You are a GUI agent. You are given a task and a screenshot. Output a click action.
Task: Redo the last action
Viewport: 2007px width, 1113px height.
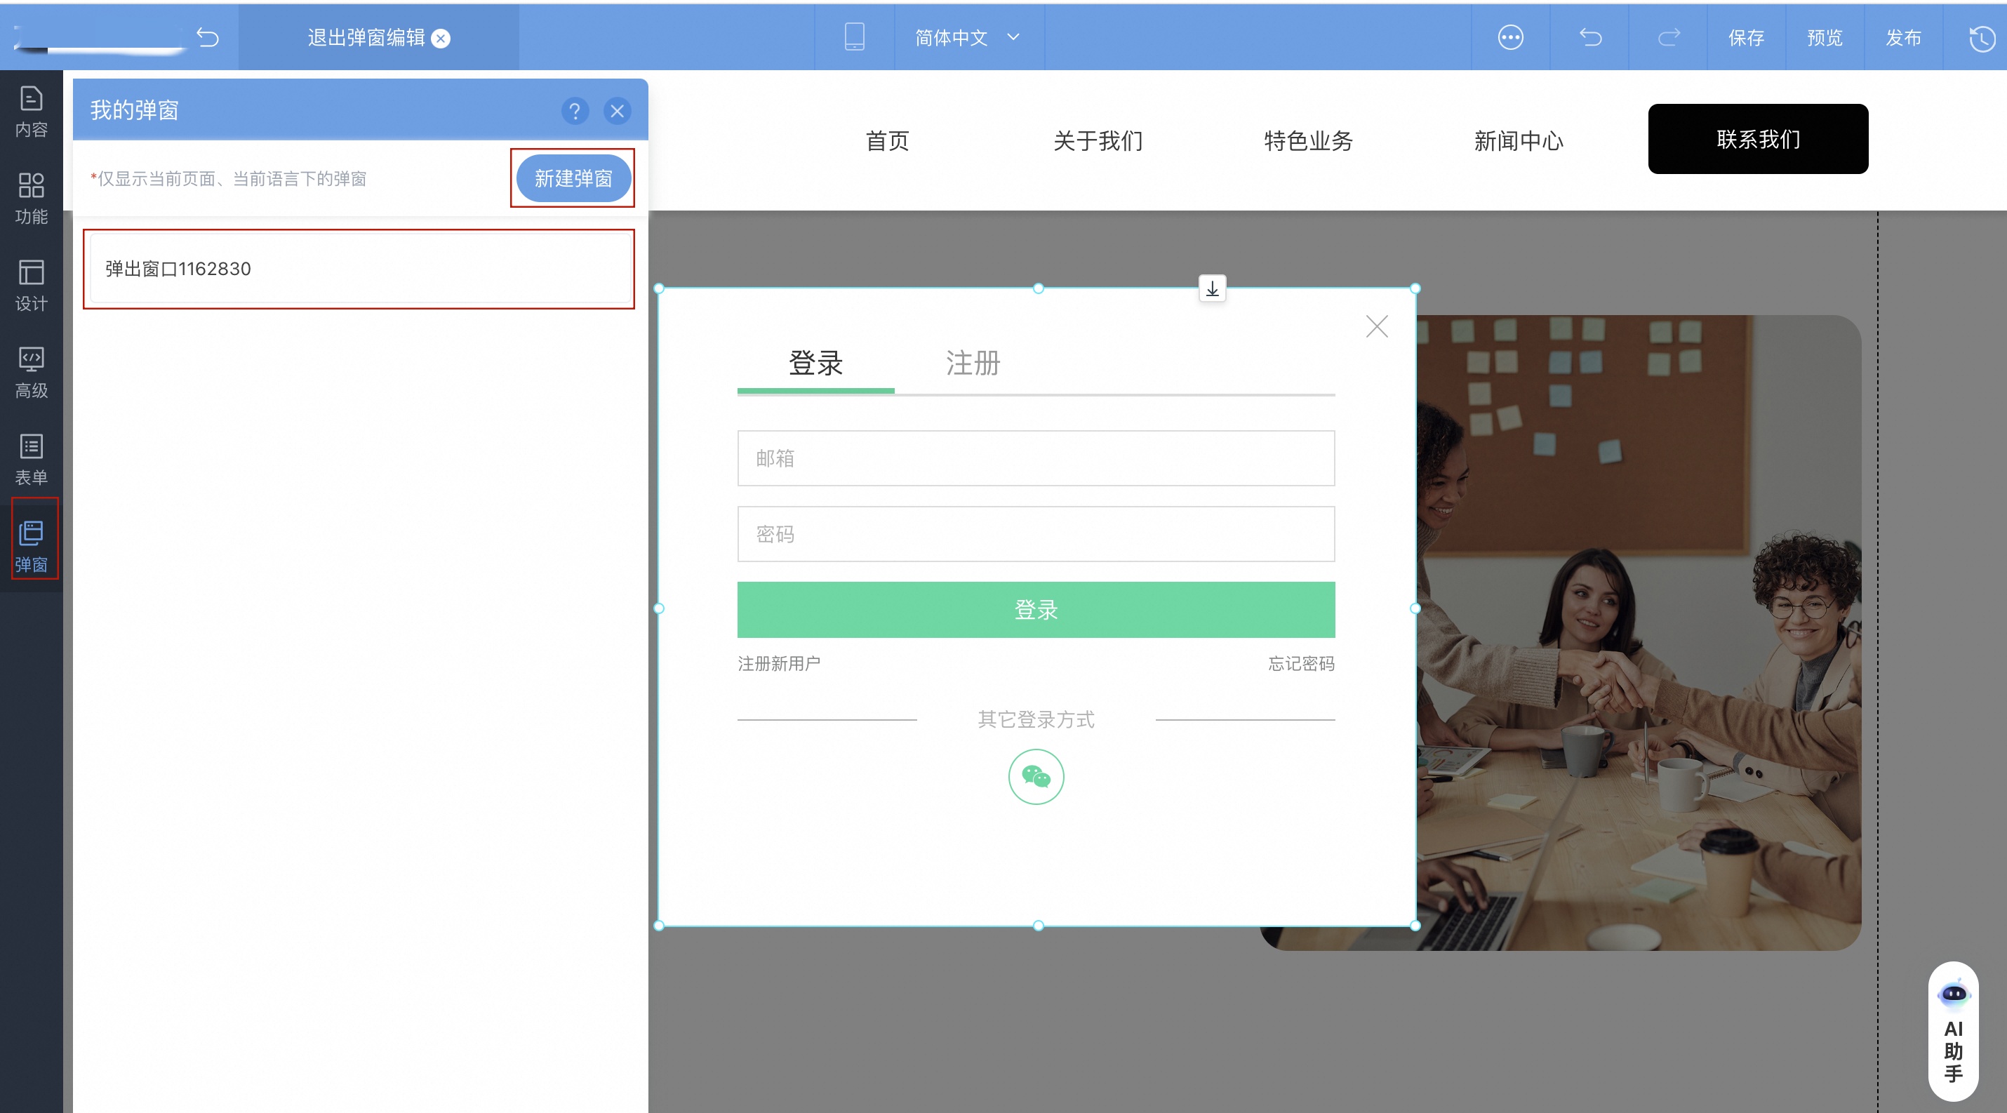click(1667, 37)
